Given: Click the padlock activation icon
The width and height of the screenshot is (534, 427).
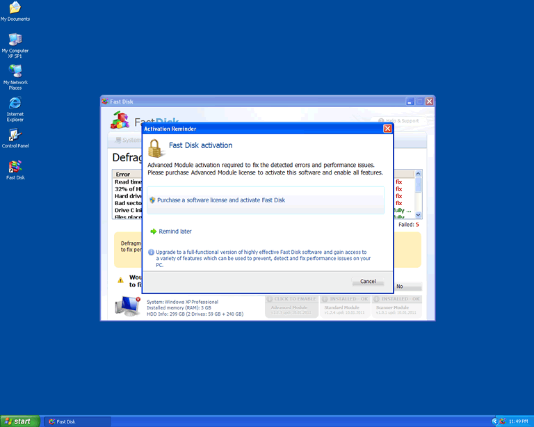Looking at the screenshot, I should [155, 147].
